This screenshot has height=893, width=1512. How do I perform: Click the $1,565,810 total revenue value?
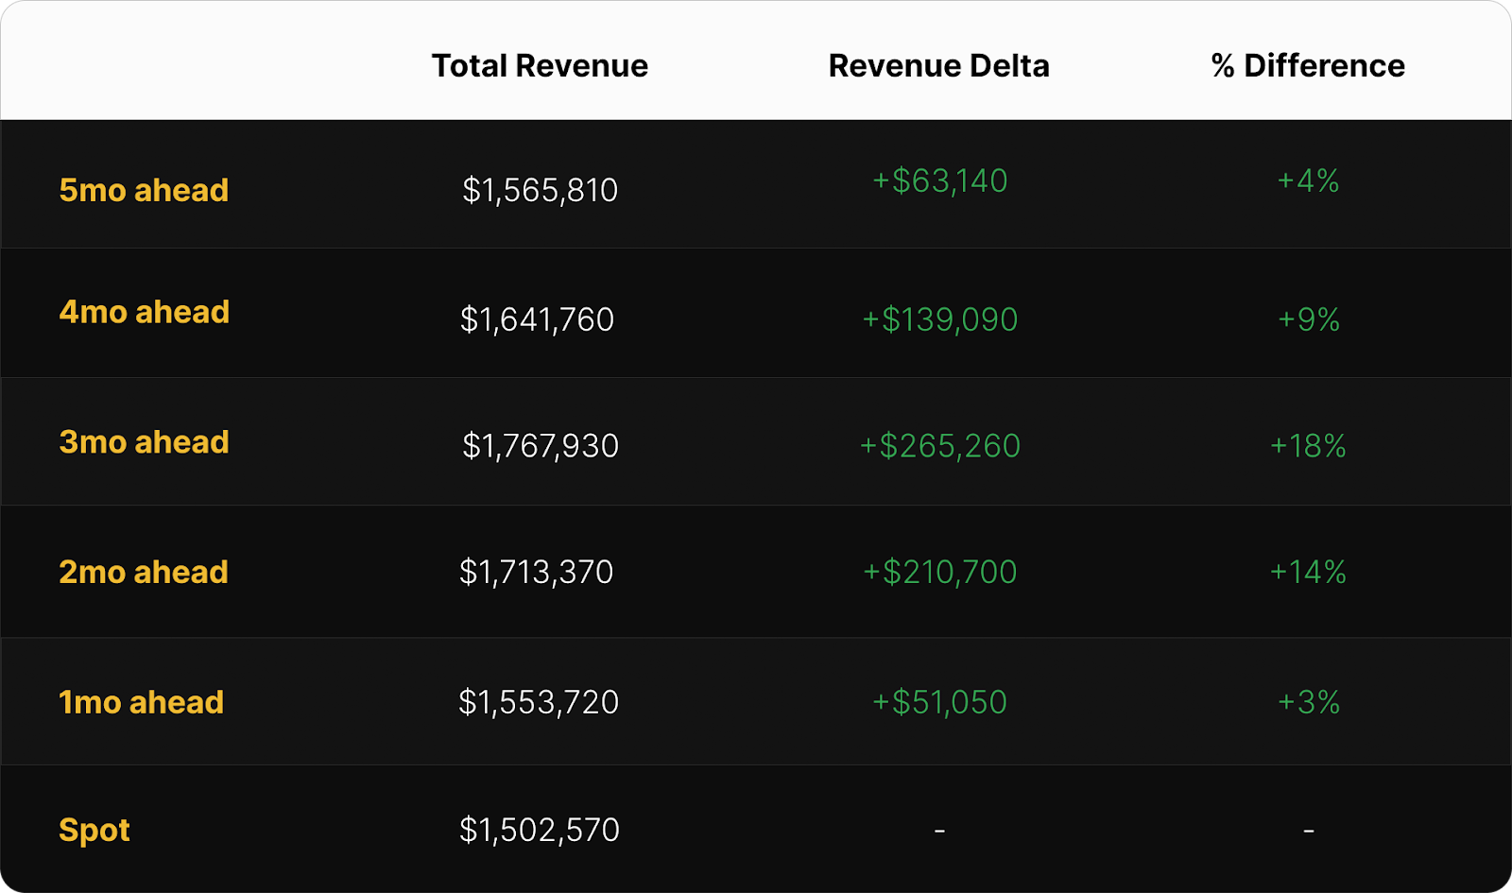click(x=540, y=190)
